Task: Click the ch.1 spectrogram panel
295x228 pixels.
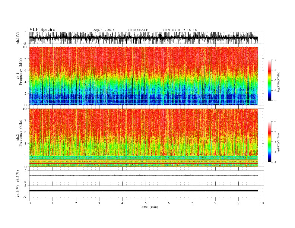Action: pos(144,76)
